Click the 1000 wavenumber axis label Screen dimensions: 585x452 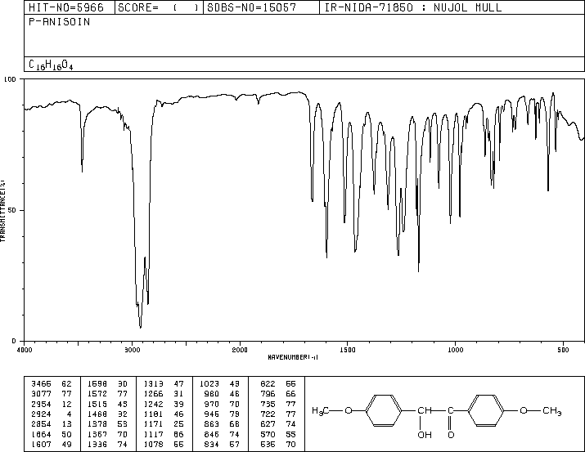[x=455, y=350]
